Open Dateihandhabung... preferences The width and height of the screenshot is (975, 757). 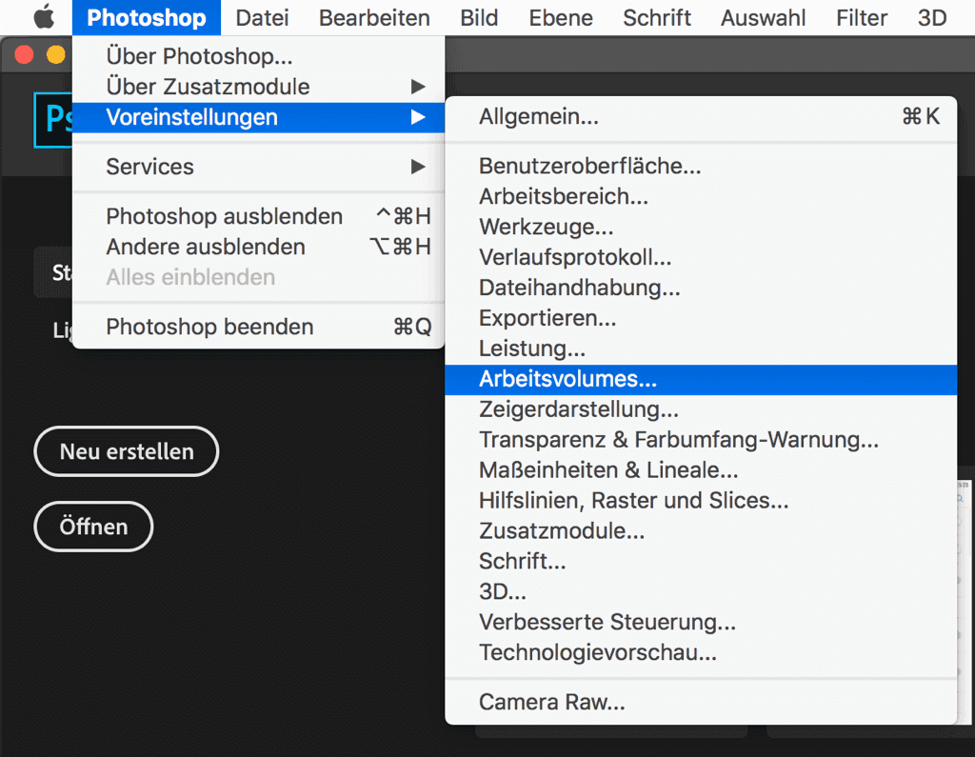701,288
